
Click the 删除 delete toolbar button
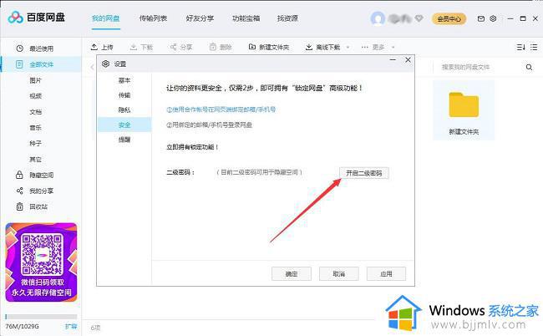click(221, 47)
